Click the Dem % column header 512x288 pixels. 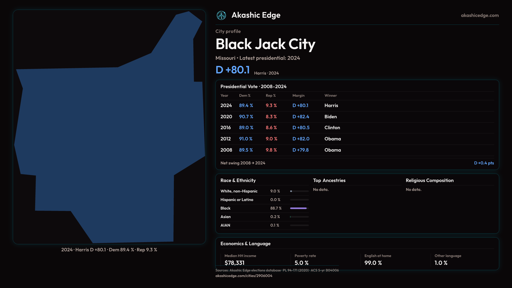coord(245,95)
